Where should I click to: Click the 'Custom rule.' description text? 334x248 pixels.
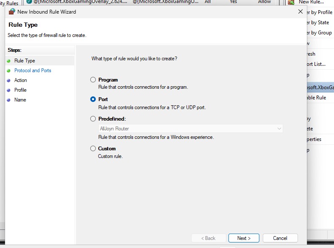click(110, 156)
